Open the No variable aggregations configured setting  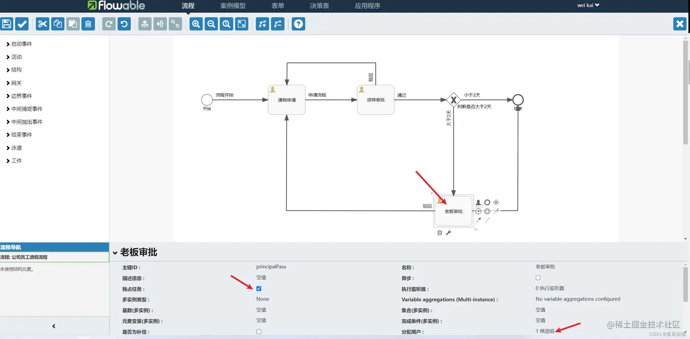(x=578, y=299)
